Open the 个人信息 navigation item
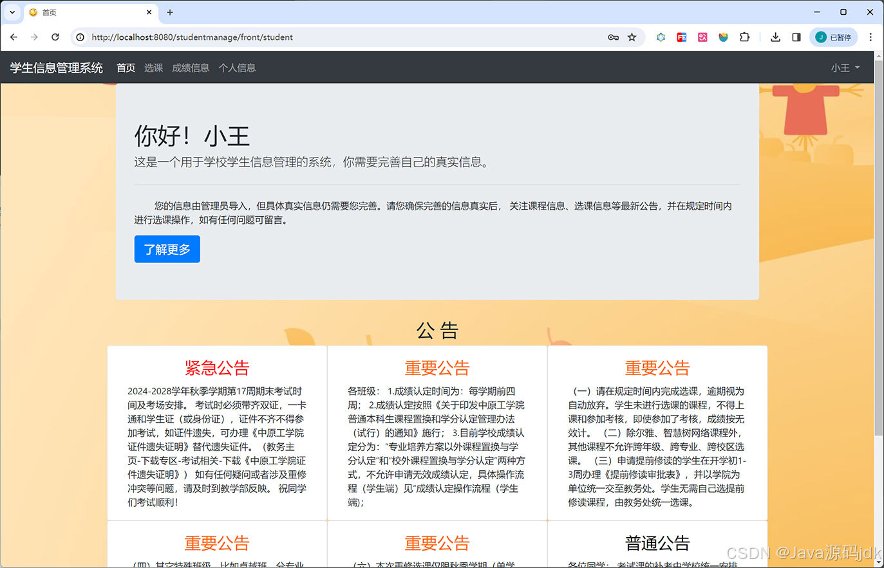Image resolution: width=884 pixels, height=568 pixels. click(237, 68)
